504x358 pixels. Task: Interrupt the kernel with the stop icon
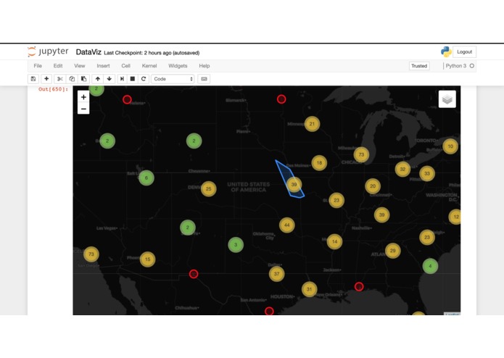pos(133,79)
